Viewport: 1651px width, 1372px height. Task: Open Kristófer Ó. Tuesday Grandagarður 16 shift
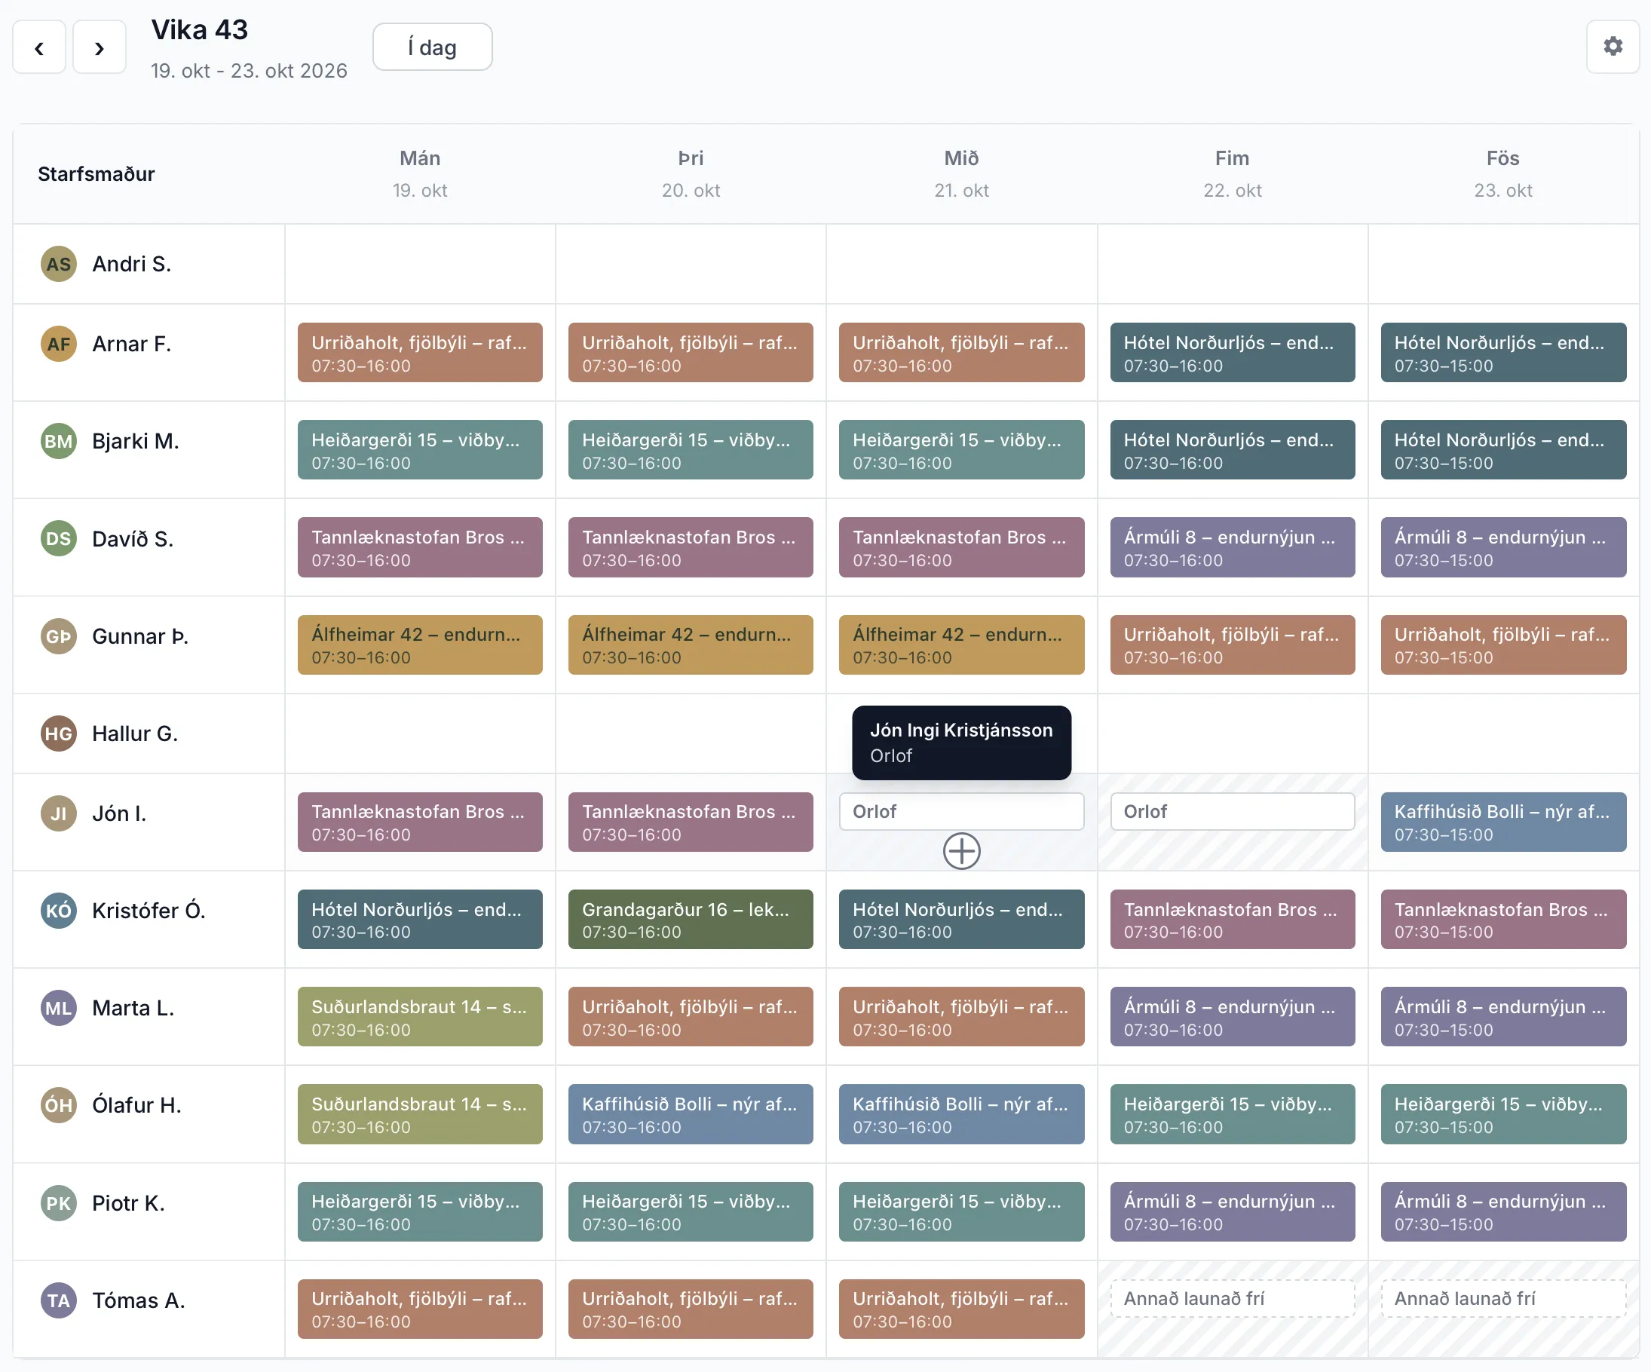click(x=691, y=919)
